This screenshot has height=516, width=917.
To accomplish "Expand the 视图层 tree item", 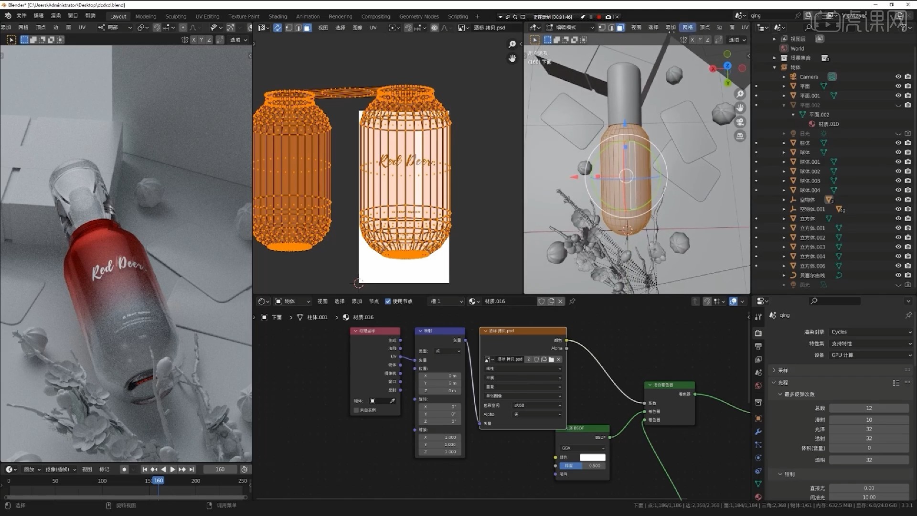I will (774, 39).
